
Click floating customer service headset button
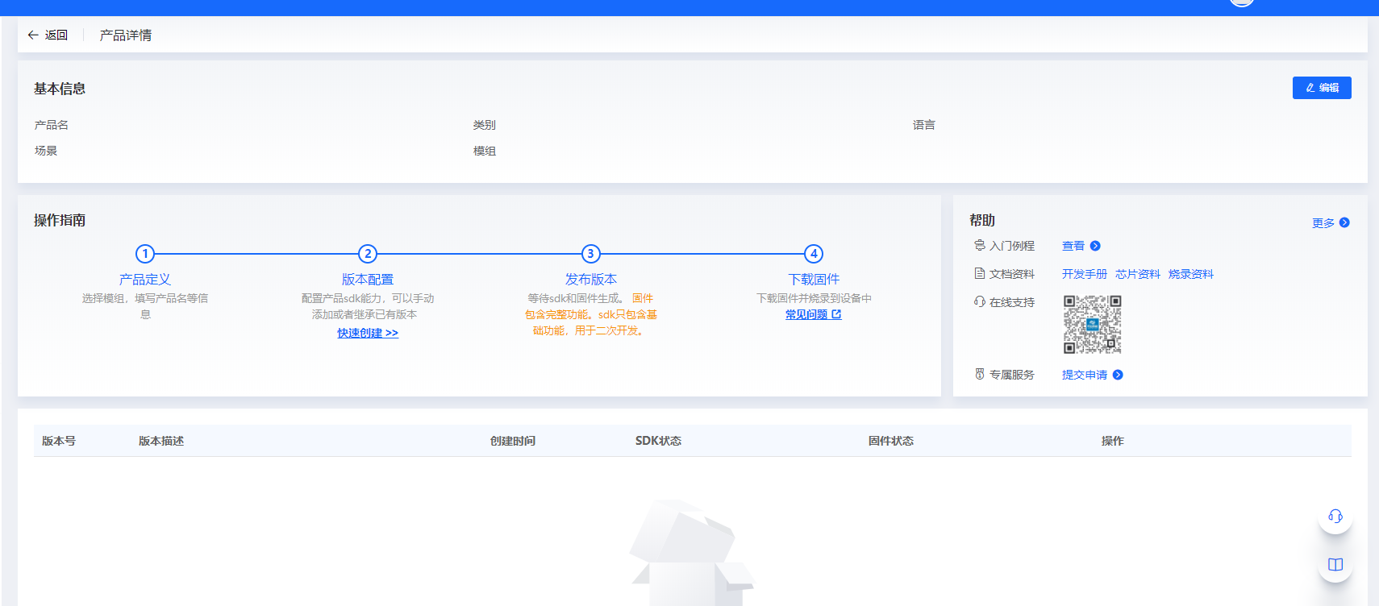tap(1335, 517)
